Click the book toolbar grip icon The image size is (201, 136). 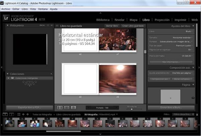pos(57,26)
